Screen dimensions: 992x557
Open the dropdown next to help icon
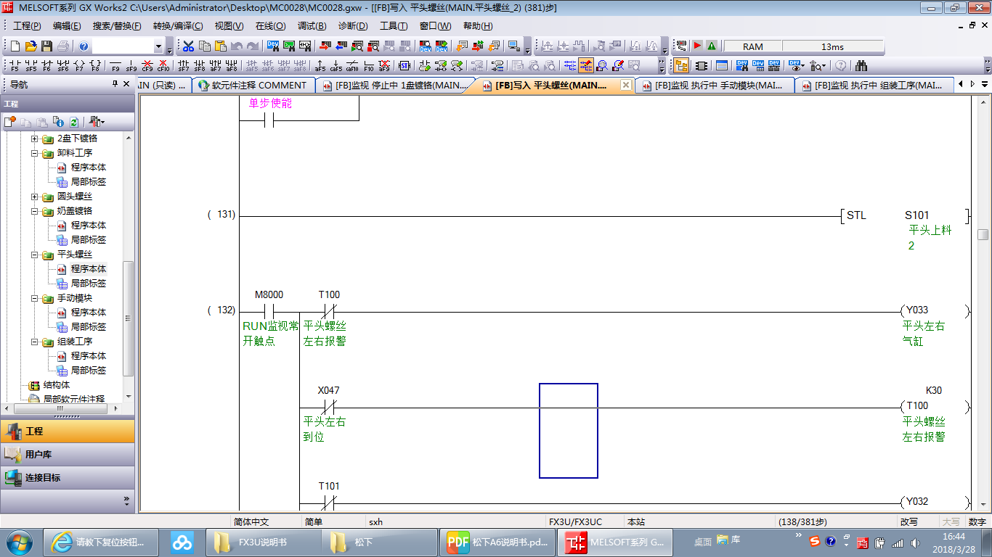click(158, 46)
